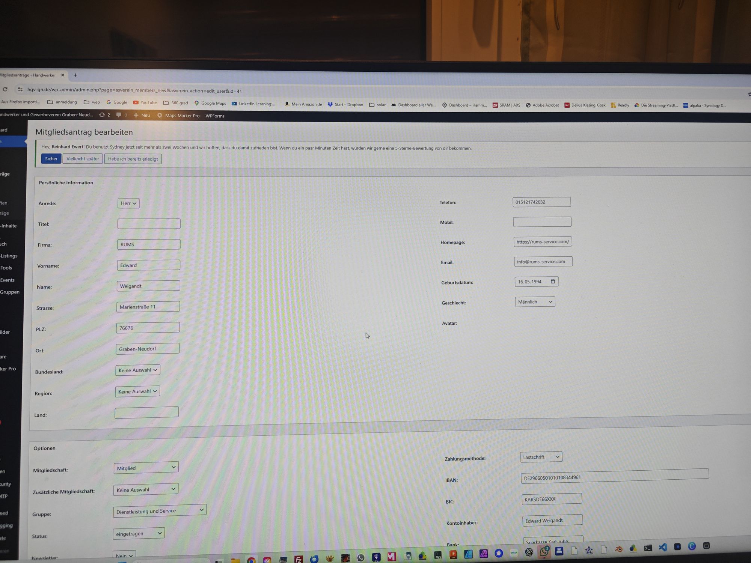Open Gruppen in the WordPress sidebar
This screenshot has width=751, height=563.
[x=10, y=292]
